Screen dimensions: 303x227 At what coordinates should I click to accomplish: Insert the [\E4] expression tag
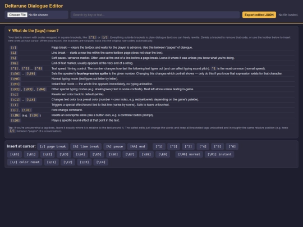(x=80, y=154)
